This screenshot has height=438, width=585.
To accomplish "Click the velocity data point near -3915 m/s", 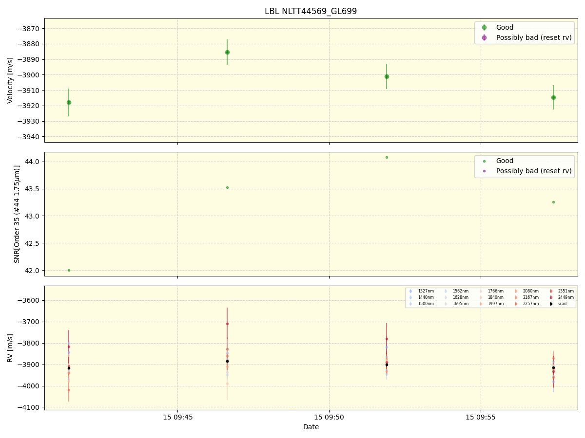I will click(553, 97).
